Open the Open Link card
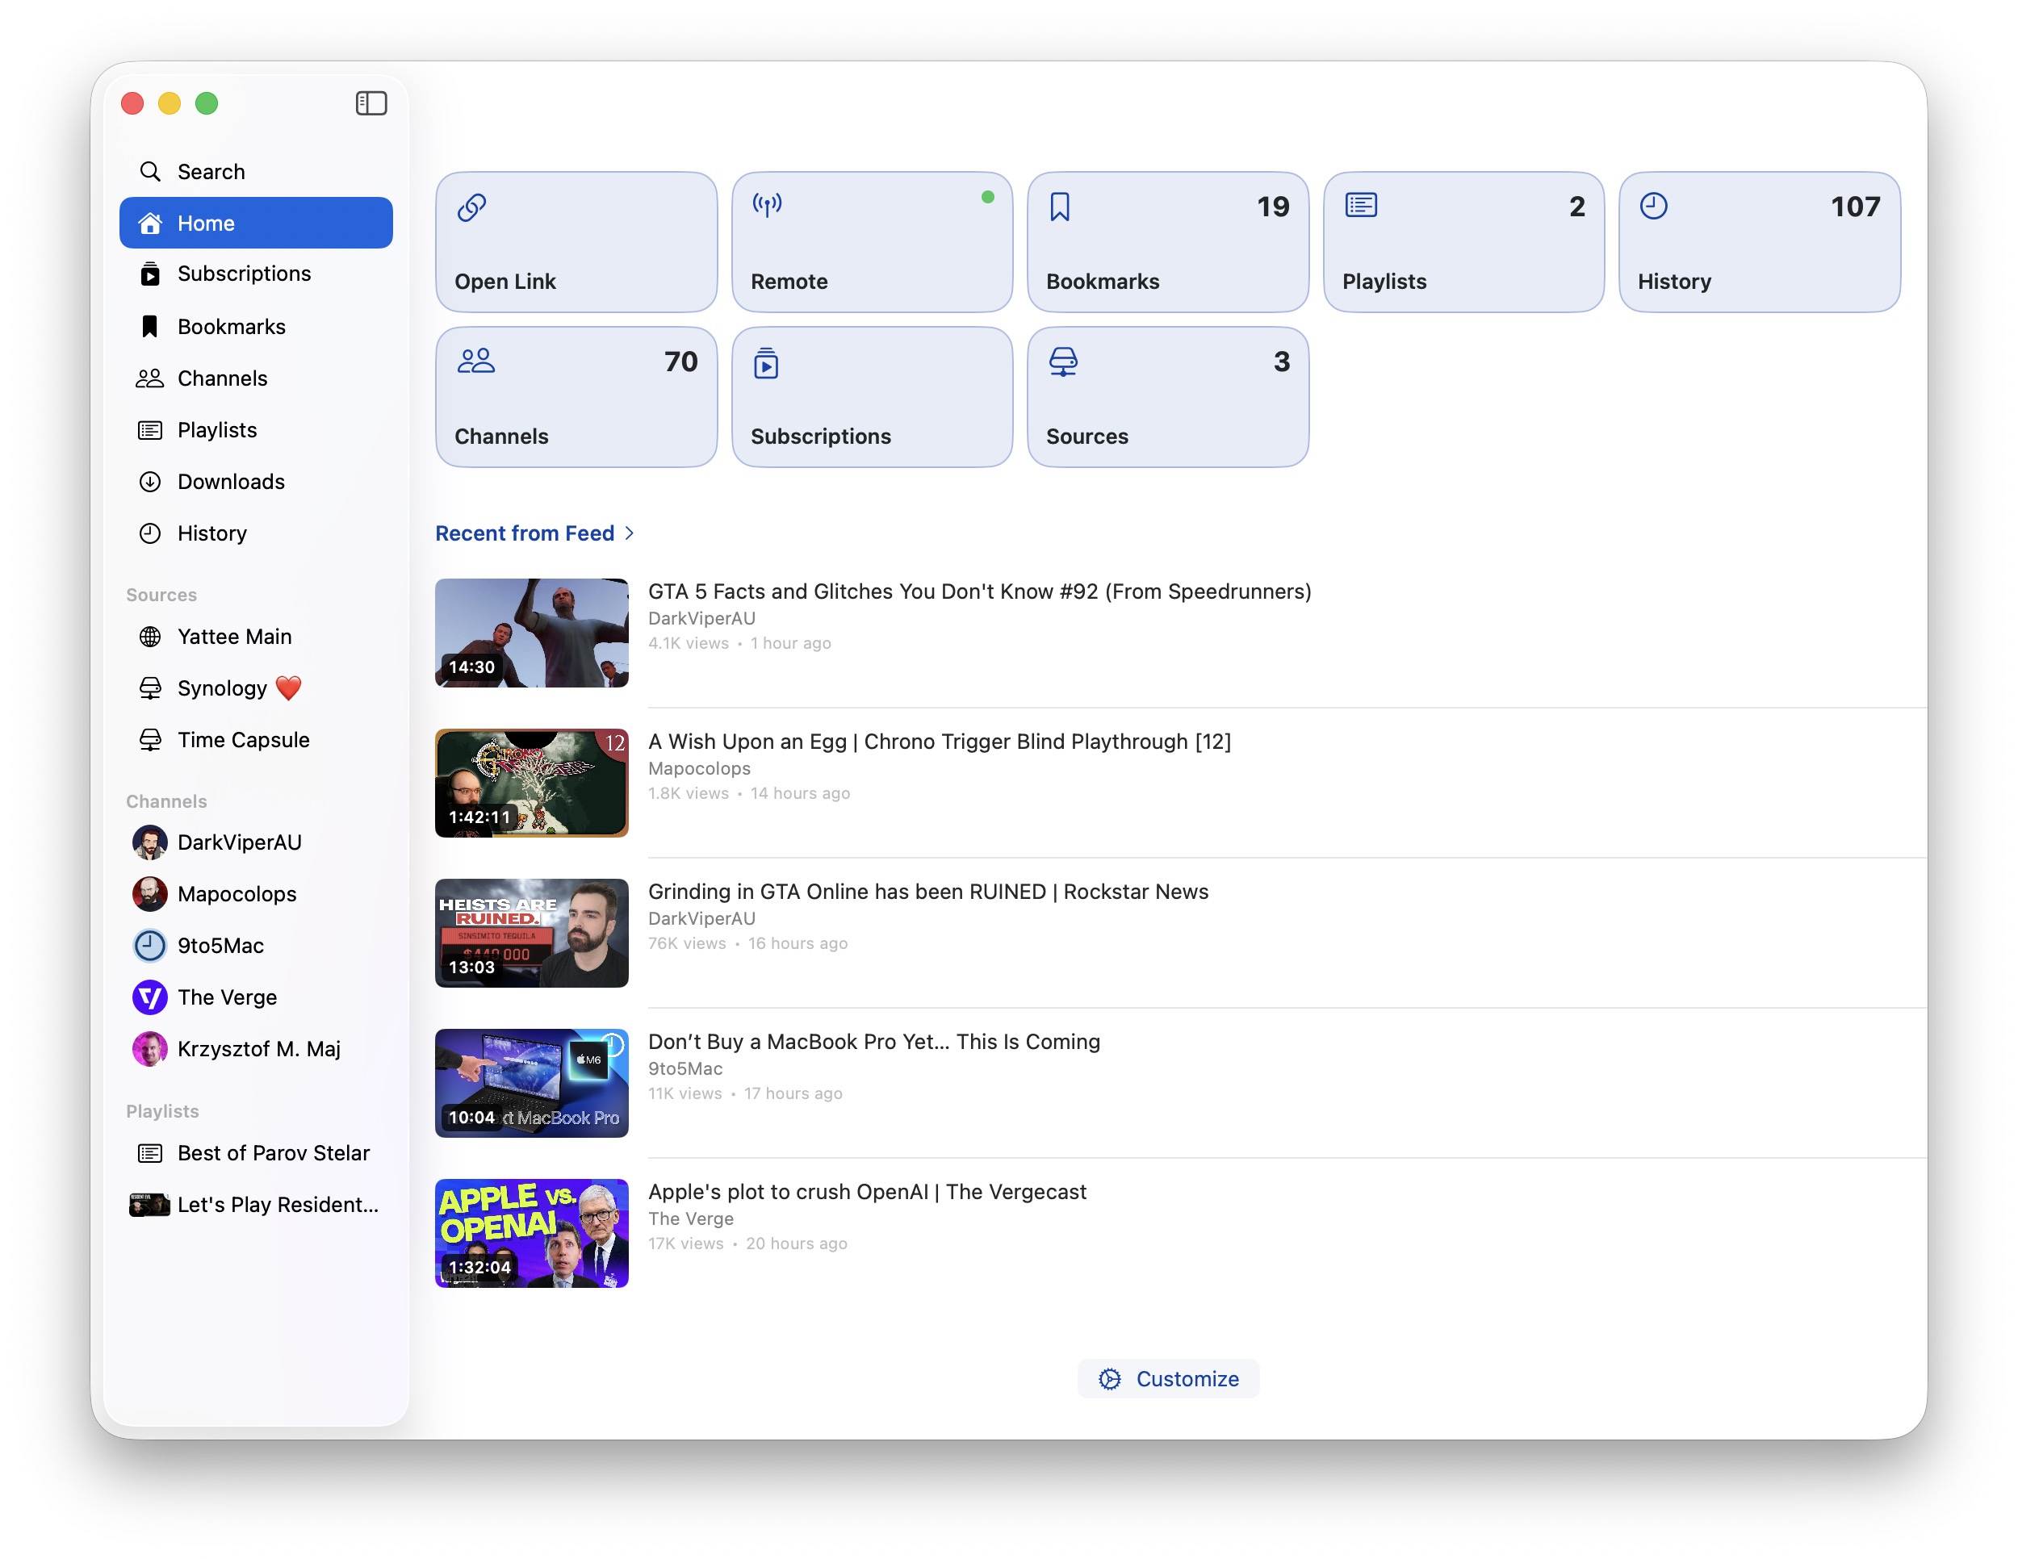The height and width of the screenshot is (1559, 2018). (576, 242)
